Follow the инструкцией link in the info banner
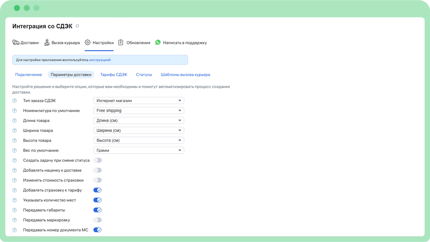 point(100,60)
